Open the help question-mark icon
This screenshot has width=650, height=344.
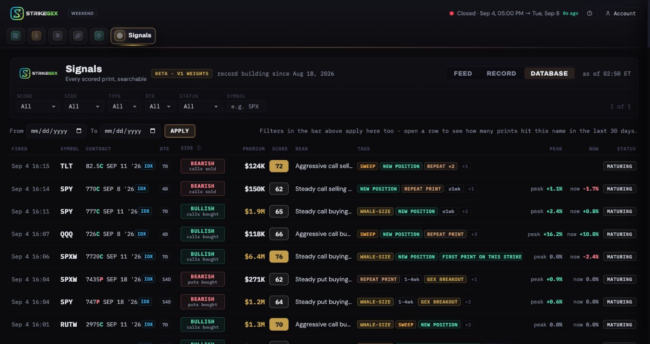click(590, 13)
